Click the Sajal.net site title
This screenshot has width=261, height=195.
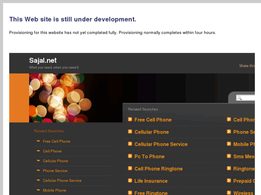point(43,60)
